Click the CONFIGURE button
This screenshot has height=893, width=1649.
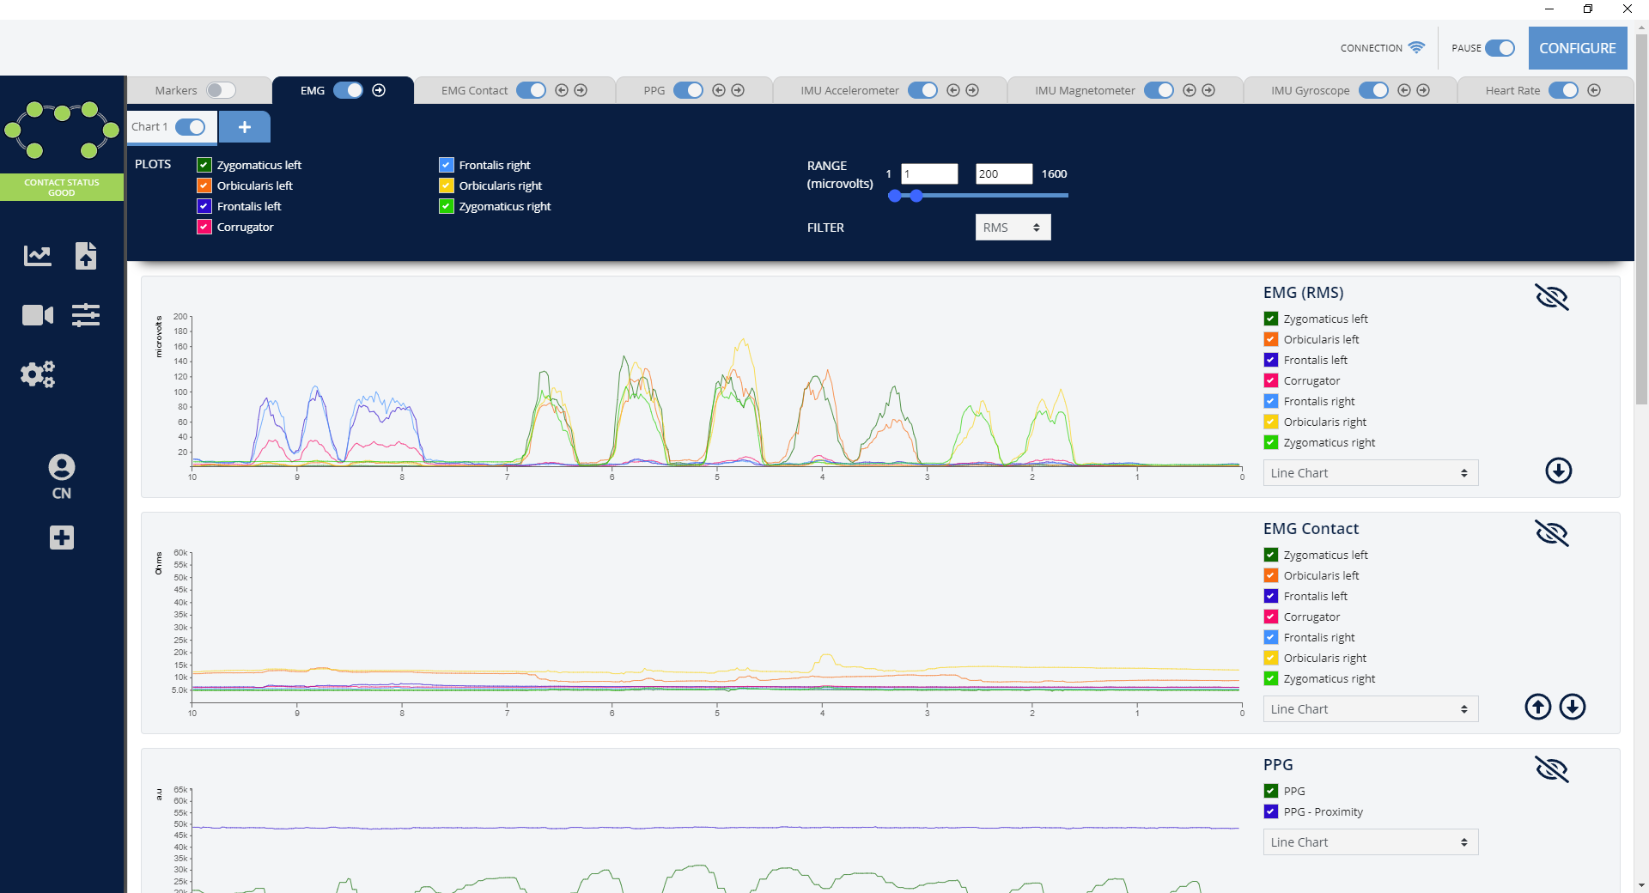1578,48
